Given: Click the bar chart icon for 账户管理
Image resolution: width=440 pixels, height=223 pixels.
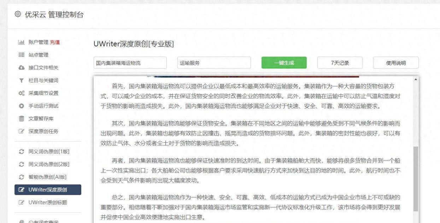Looking at the screenshot, I should point(21,42).
